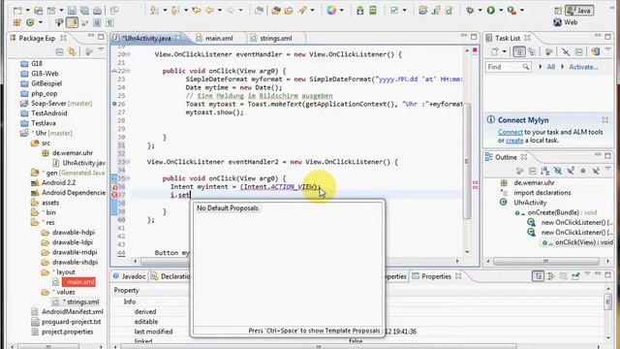Click the green Run button icon

click(x=491, y=11)
